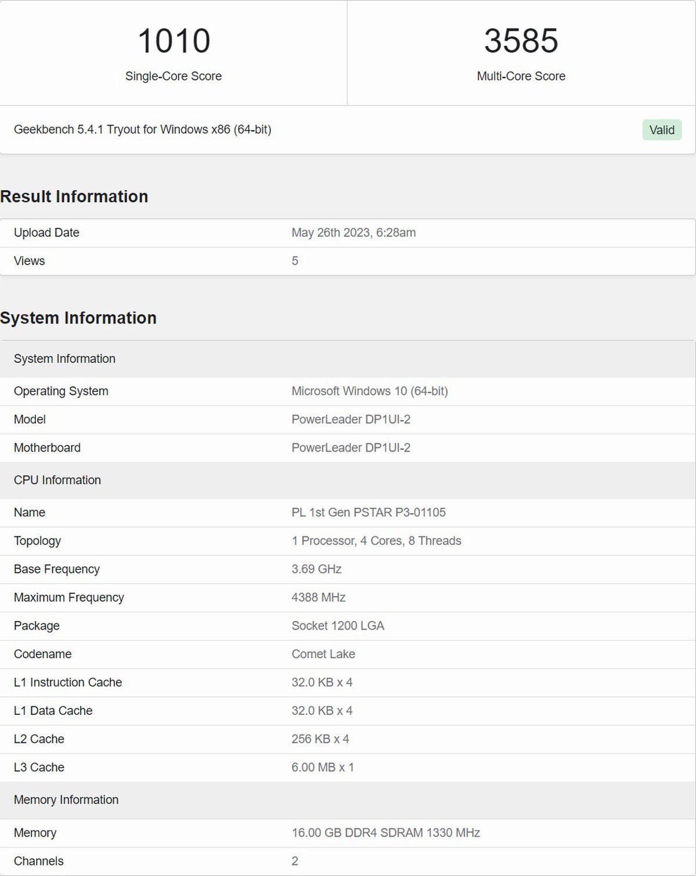The height and width of the screenshot is (876, 696).
Task: Click the CPU Information section header
Action: tap(57, 480)
